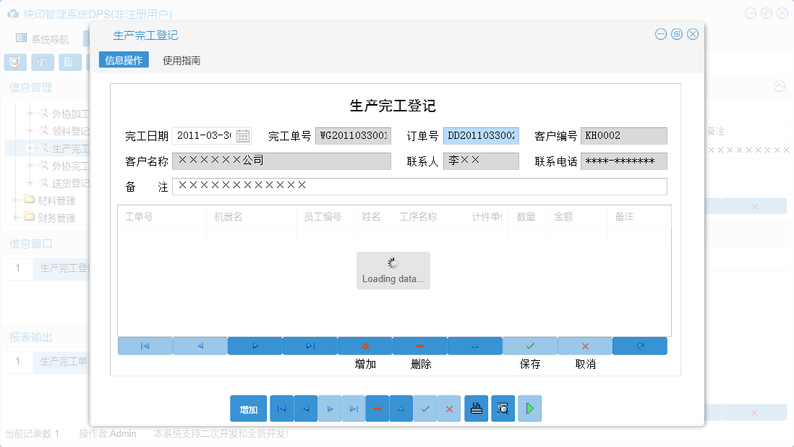
Task: Click the red X cancel icon on bottom toolbar
Action: [449, 408]
